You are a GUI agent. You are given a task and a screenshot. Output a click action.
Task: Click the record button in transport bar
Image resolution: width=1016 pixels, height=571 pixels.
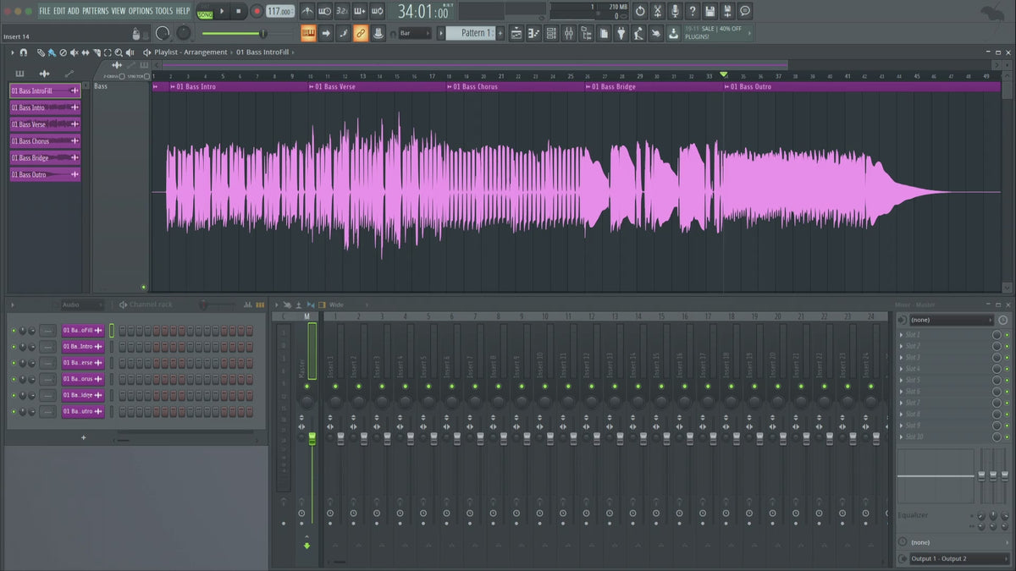pyautogui.click(x=257, y=12)
